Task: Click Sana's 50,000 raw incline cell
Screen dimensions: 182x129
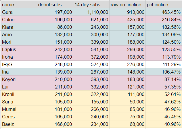Action: point(128,102)
